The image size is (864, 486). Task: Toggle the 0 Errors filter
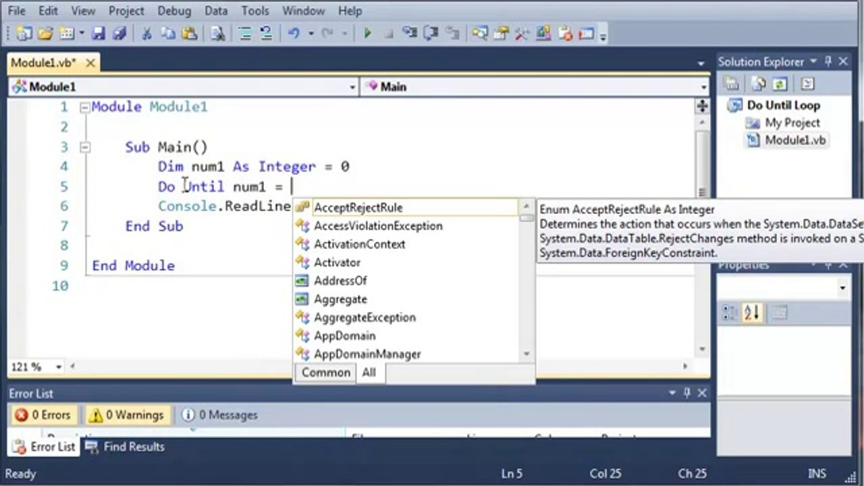[x=43, y=415]
